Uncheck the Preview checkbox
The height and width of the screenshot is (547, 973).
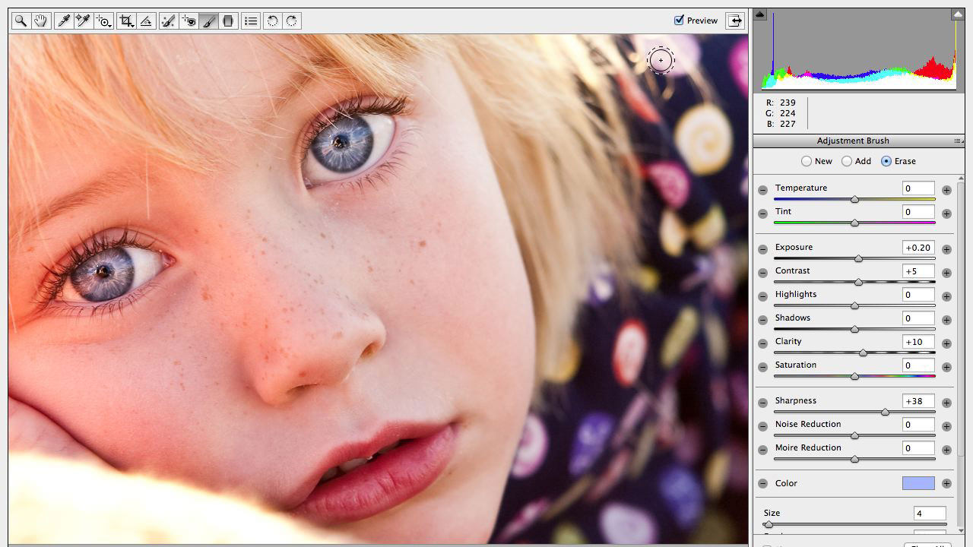click(680, 21)
